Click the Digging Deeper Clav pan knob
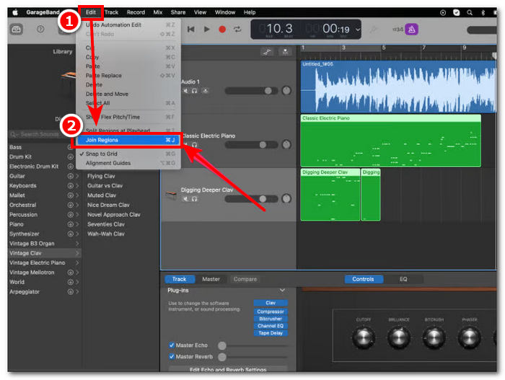The height and width of the screenshot is (380, 505). click(286, 199)
